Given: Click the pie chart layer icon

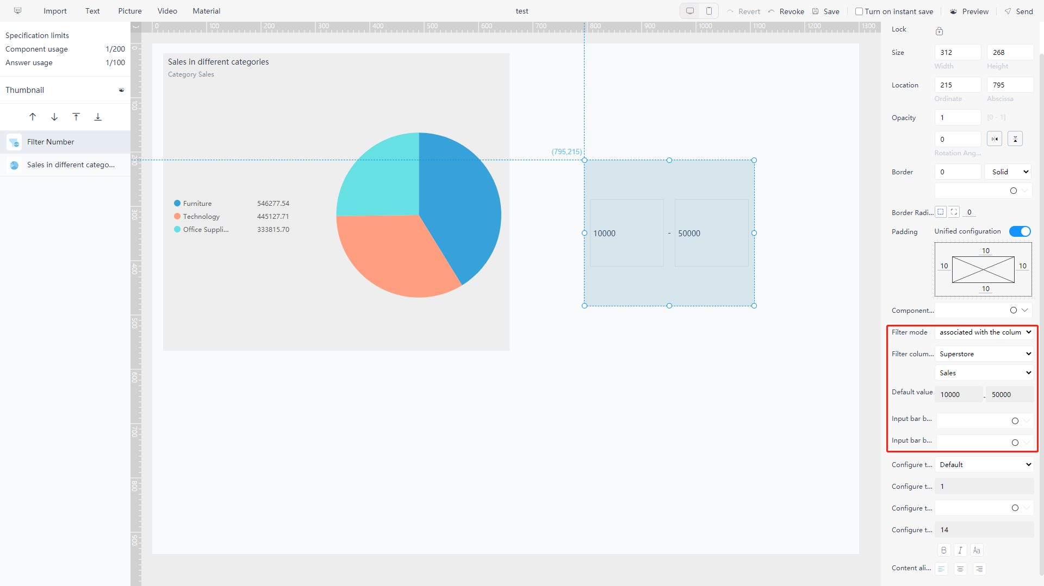Looking at the screenshot, I should (14, 165).
